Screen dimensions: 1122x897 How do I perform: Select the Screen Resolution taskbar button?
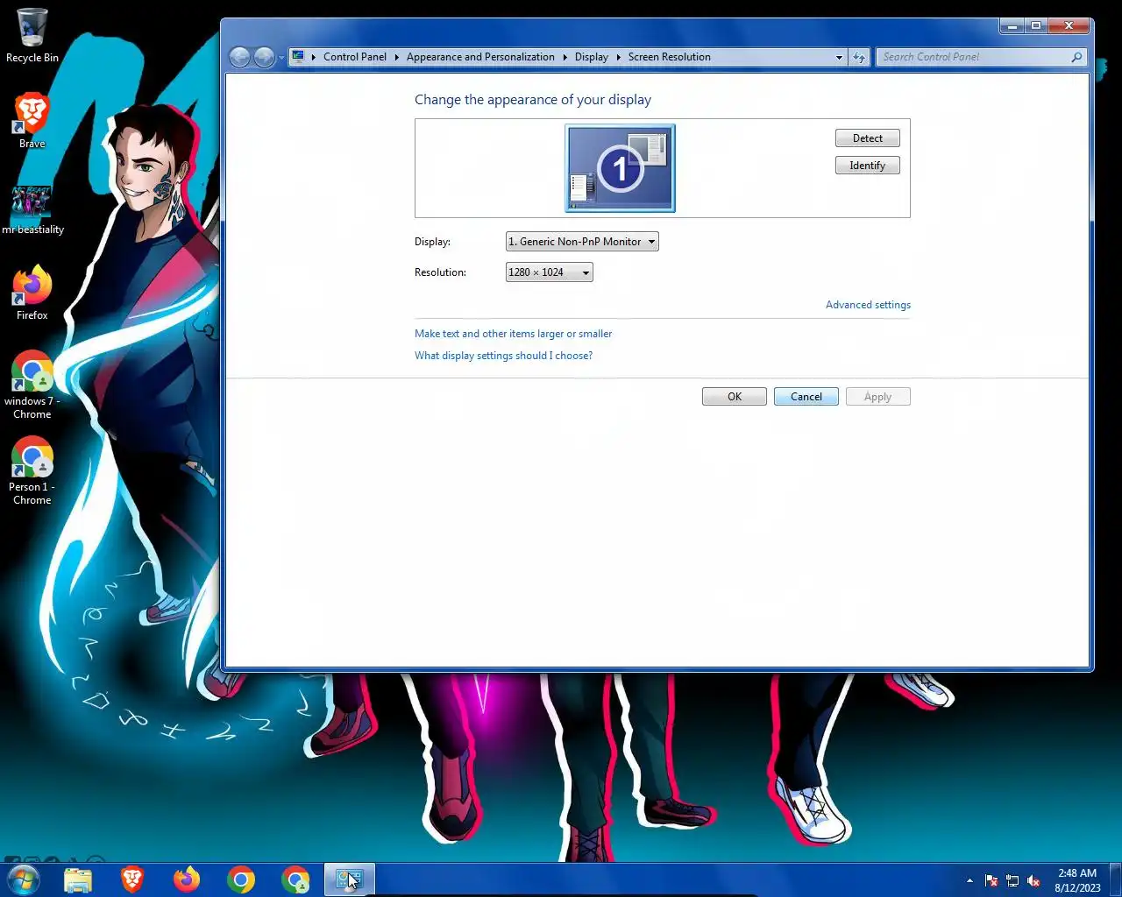350,879
